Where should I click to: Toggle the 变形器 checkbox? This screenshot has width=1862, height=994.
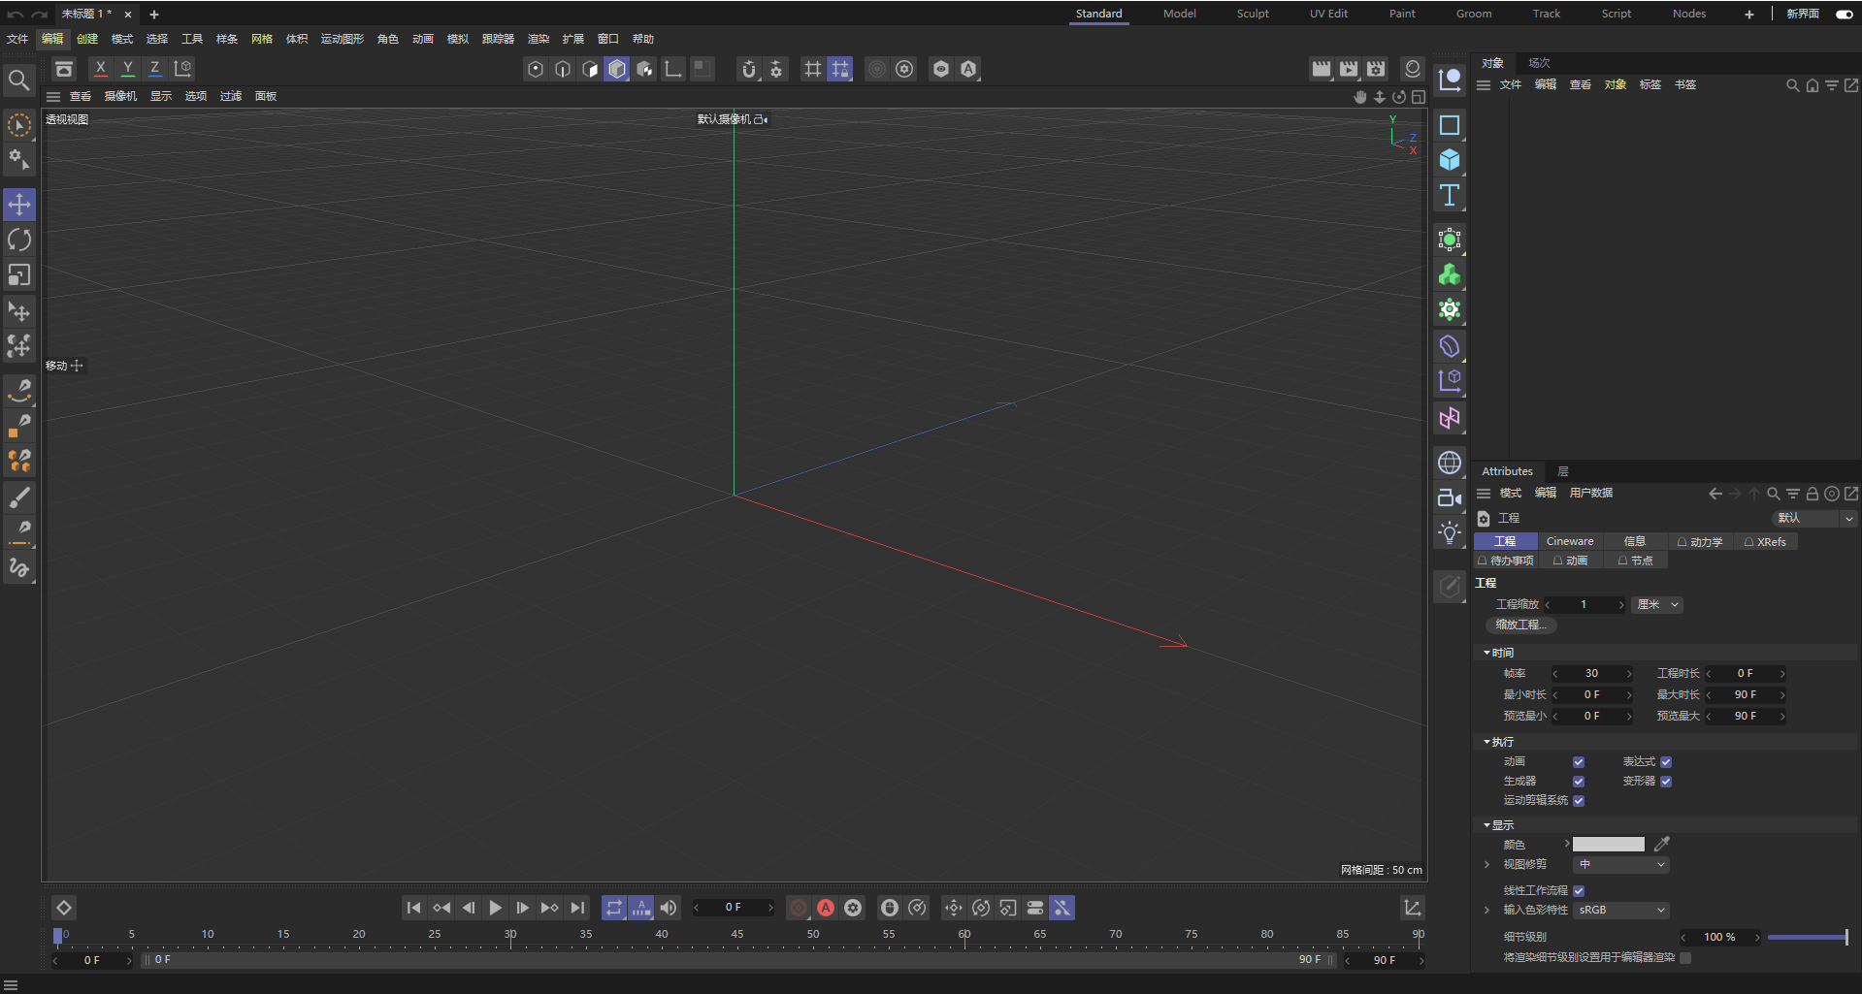click(x=1666, y=782)
